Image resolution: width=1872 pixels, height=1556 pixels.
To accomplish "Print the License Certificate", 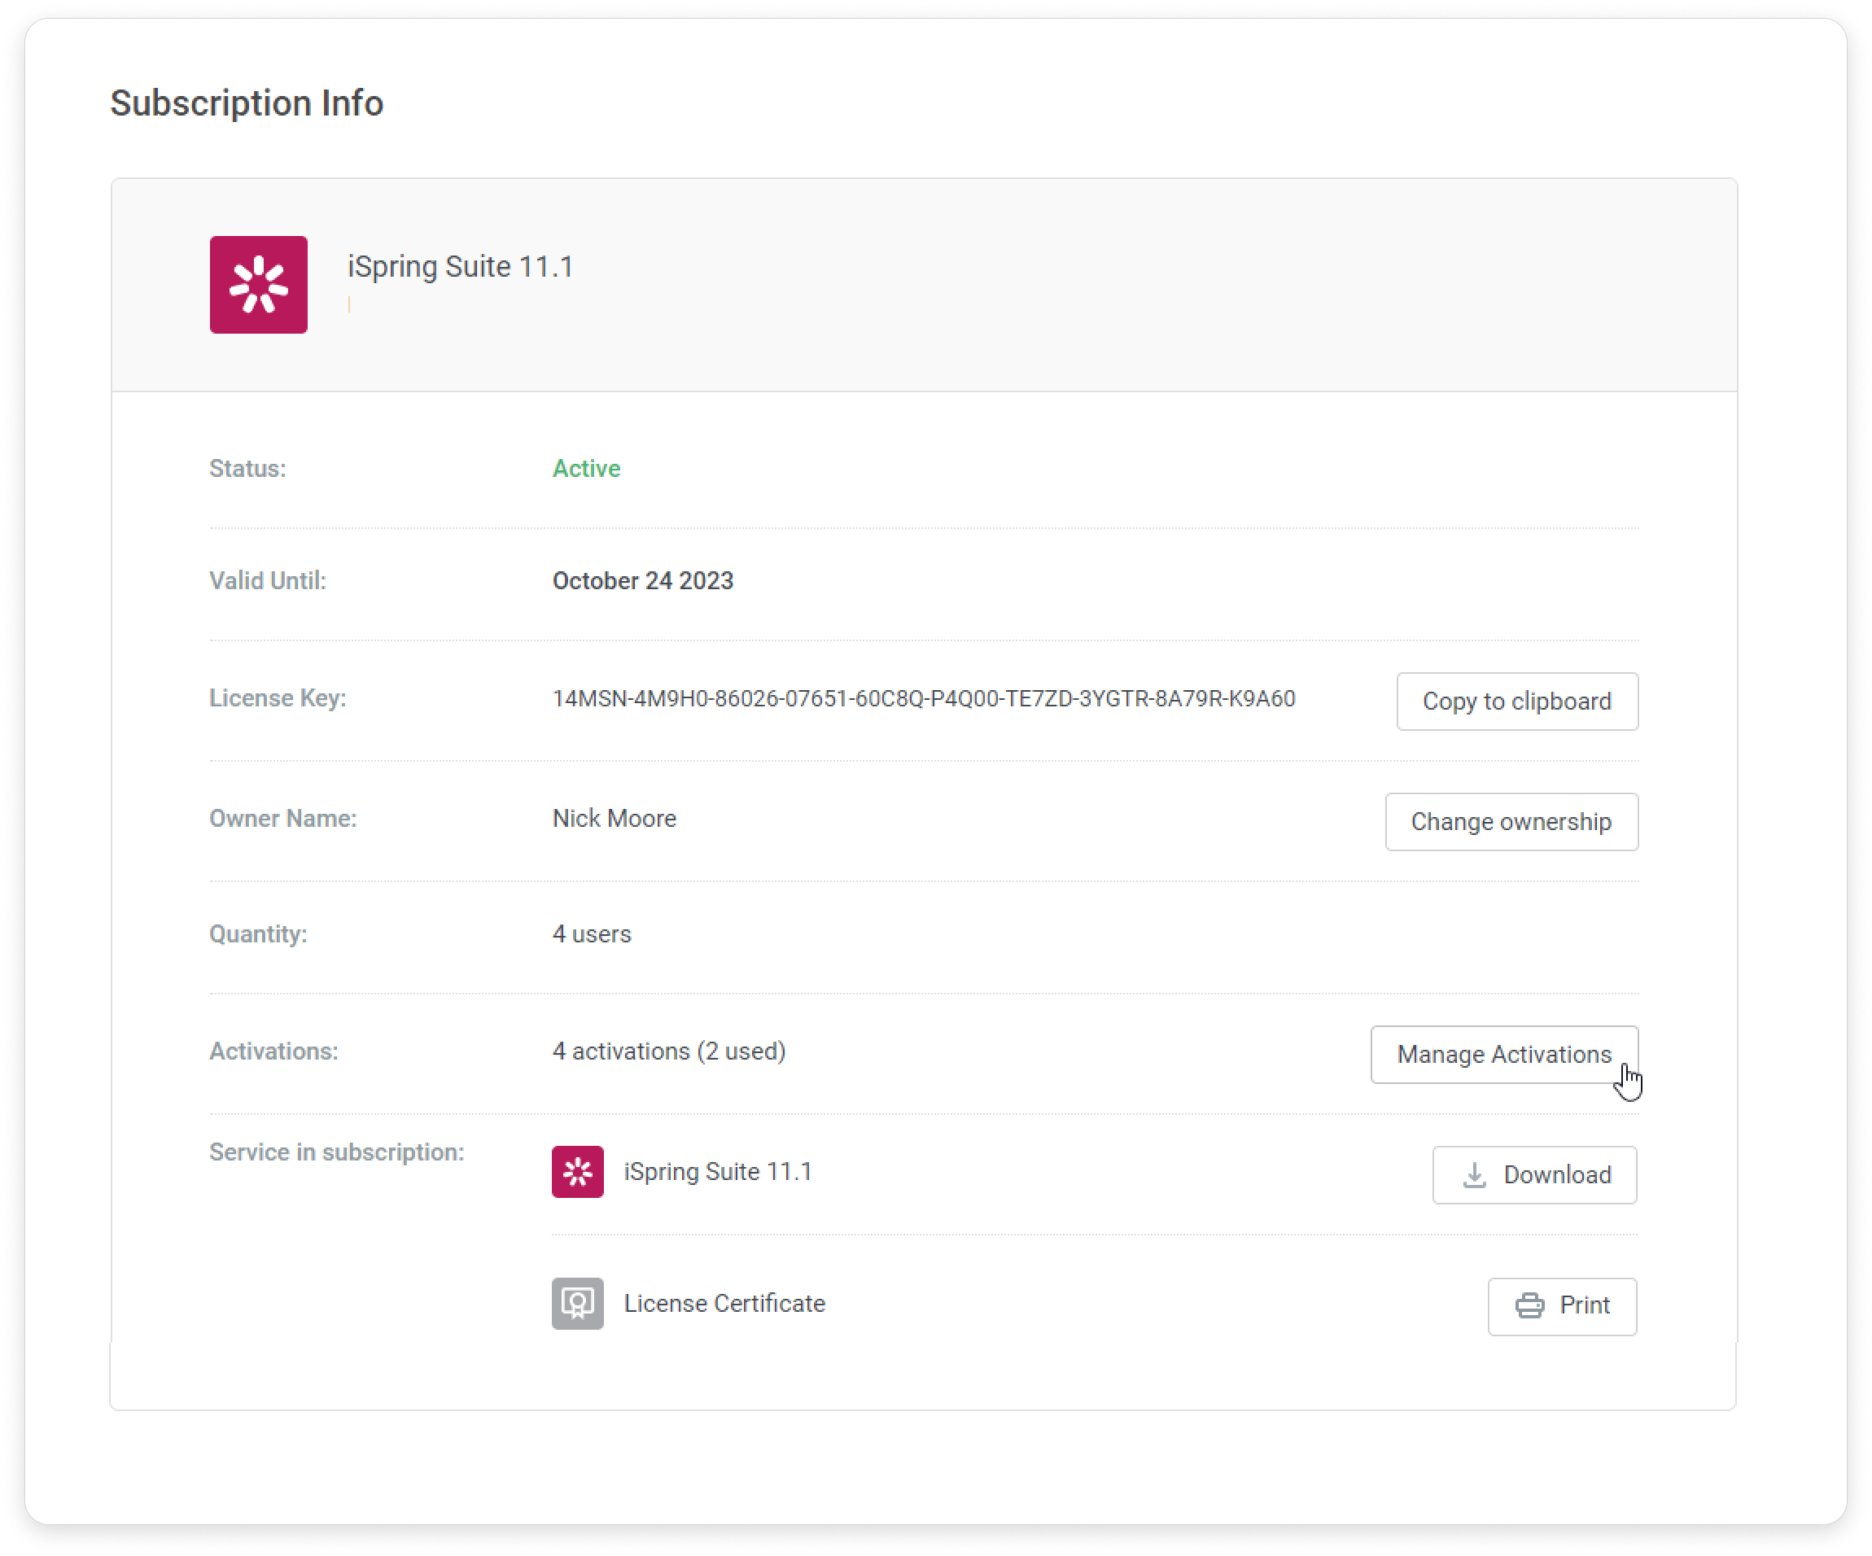I will click(1562, 1305).
